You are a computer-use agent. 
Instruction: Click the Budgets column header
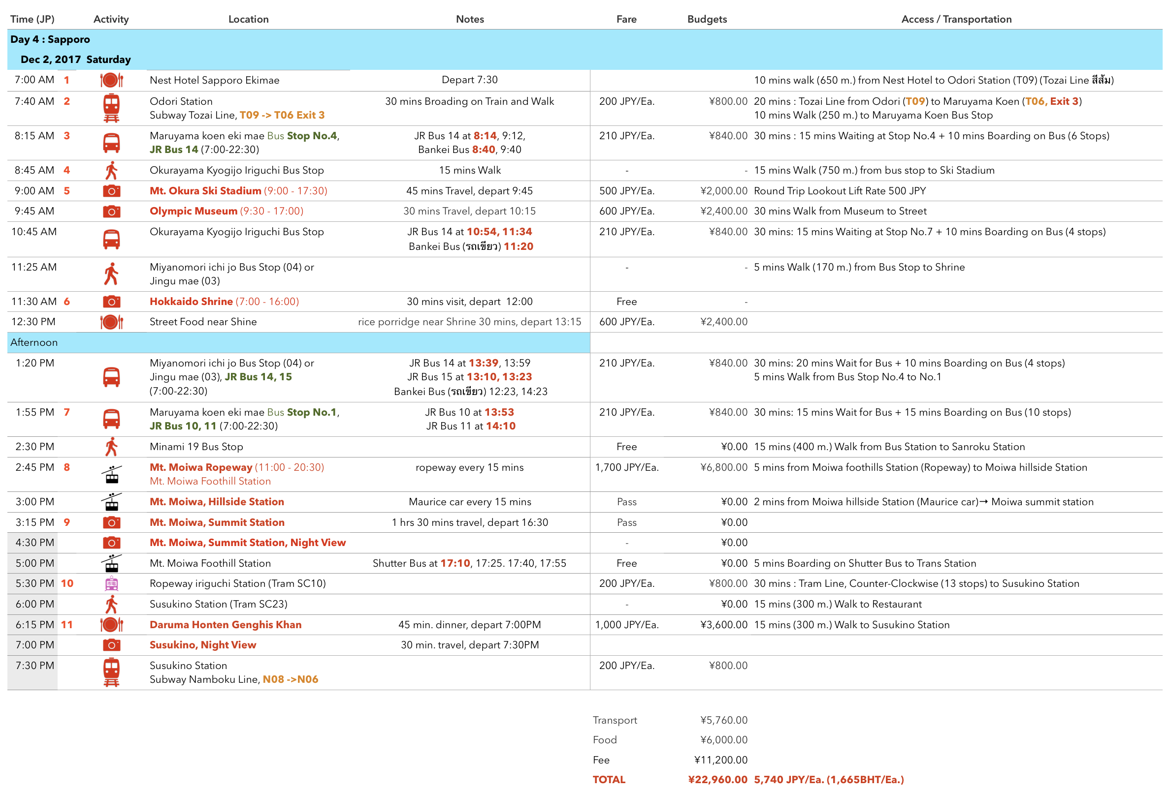707,19
